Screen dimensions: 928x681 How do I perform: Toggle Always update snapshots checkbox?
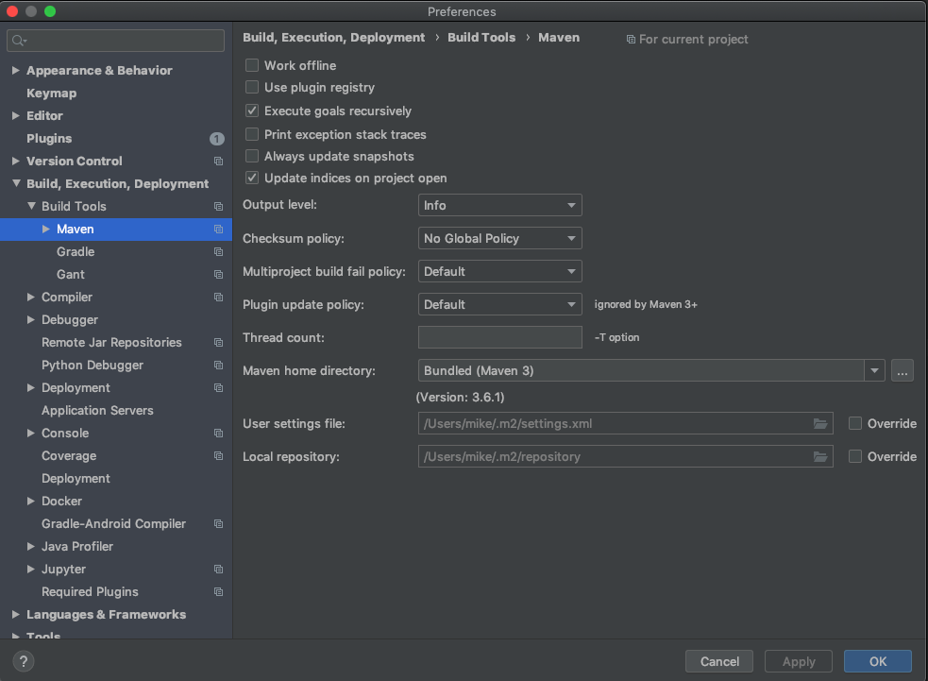point(252,156)
